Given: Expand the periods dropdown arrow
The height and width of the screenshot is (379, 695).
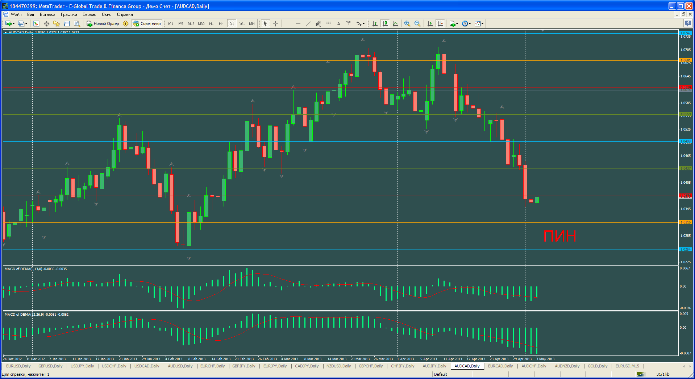Looking at the screenshot, I should pos(470,24).
